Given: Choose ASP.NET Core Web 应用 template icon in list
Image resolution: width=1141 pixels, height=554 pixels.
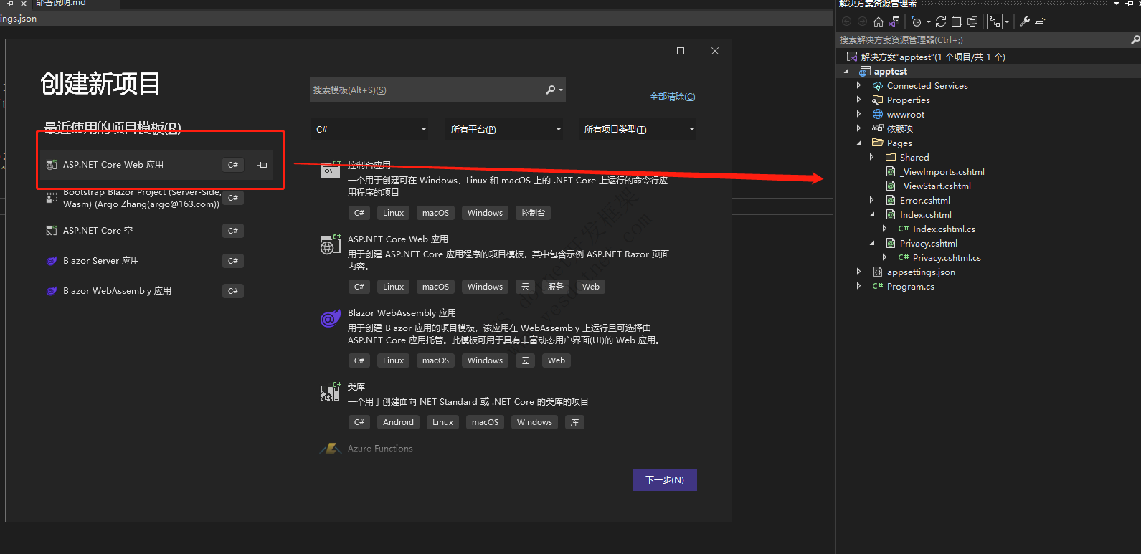Looking at the screenshot, I should (331, 244).
